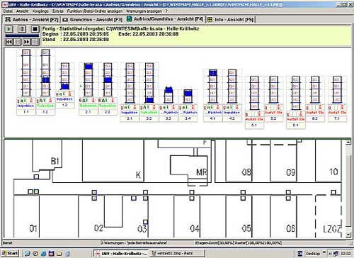Click the Windows Start button
Image resolution: width=354 pixels, height=258 pixels.
(10, 253)
